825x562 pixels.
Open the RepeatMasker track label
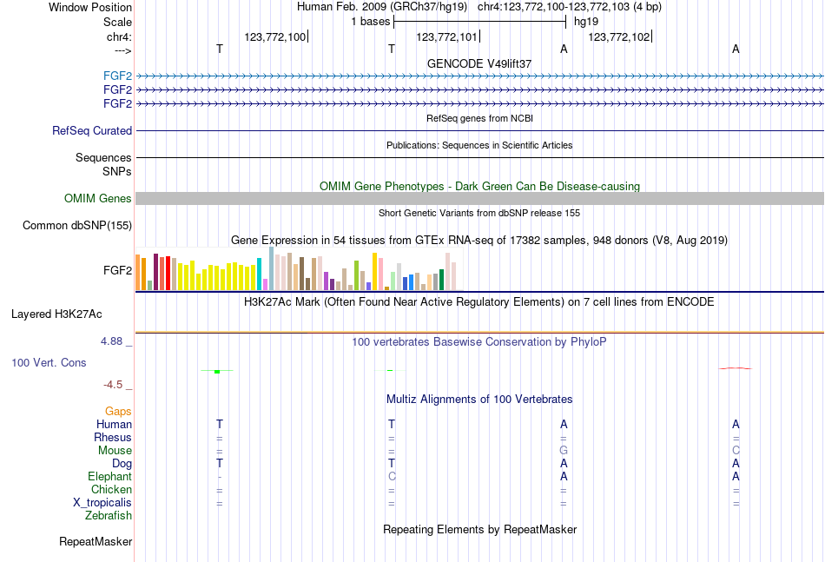[x=96, y=541]
